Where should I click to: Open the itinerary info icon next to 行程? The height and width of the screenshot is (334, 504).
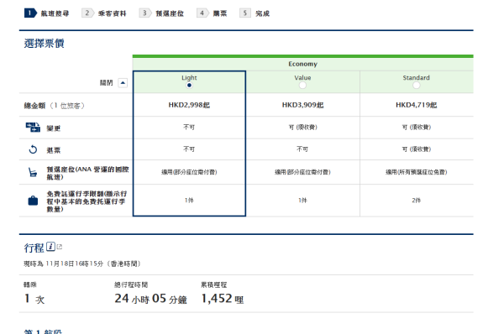pos(50,247)
